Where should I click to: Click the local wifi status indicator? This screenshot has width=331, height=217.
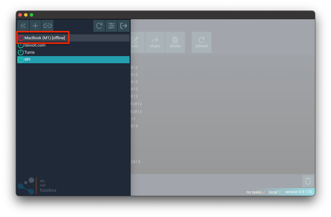pos(275,192)
